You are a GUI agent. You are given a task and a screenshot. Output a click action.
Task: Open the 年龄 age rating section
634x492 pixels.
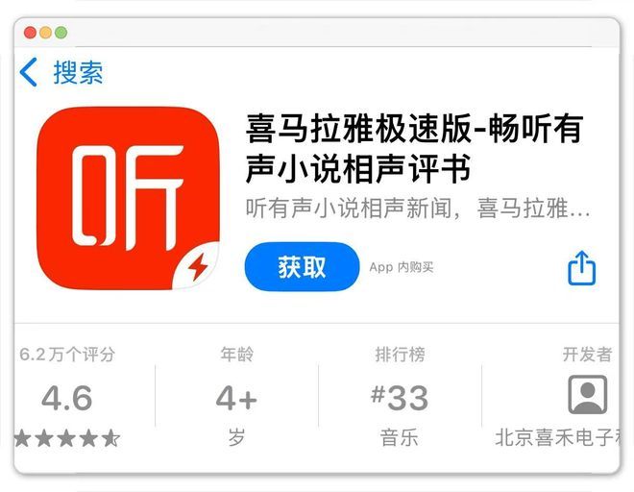click(237, 355)
